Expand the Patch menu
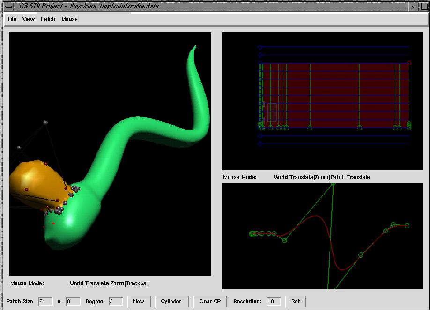 click(x=48, y=19)
